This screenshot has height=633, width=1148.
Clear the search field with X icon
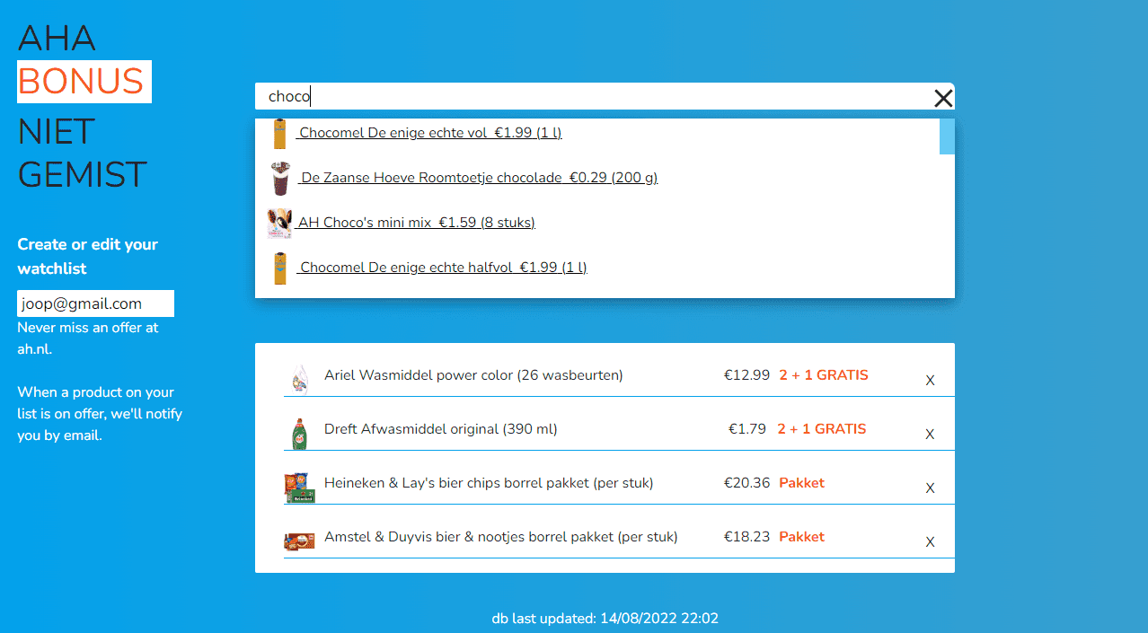[942, 98]
